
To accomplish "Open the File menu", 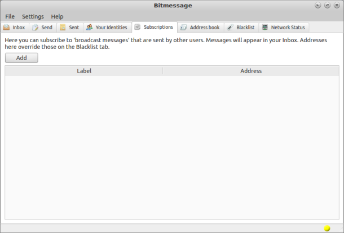I will point(10,16).
